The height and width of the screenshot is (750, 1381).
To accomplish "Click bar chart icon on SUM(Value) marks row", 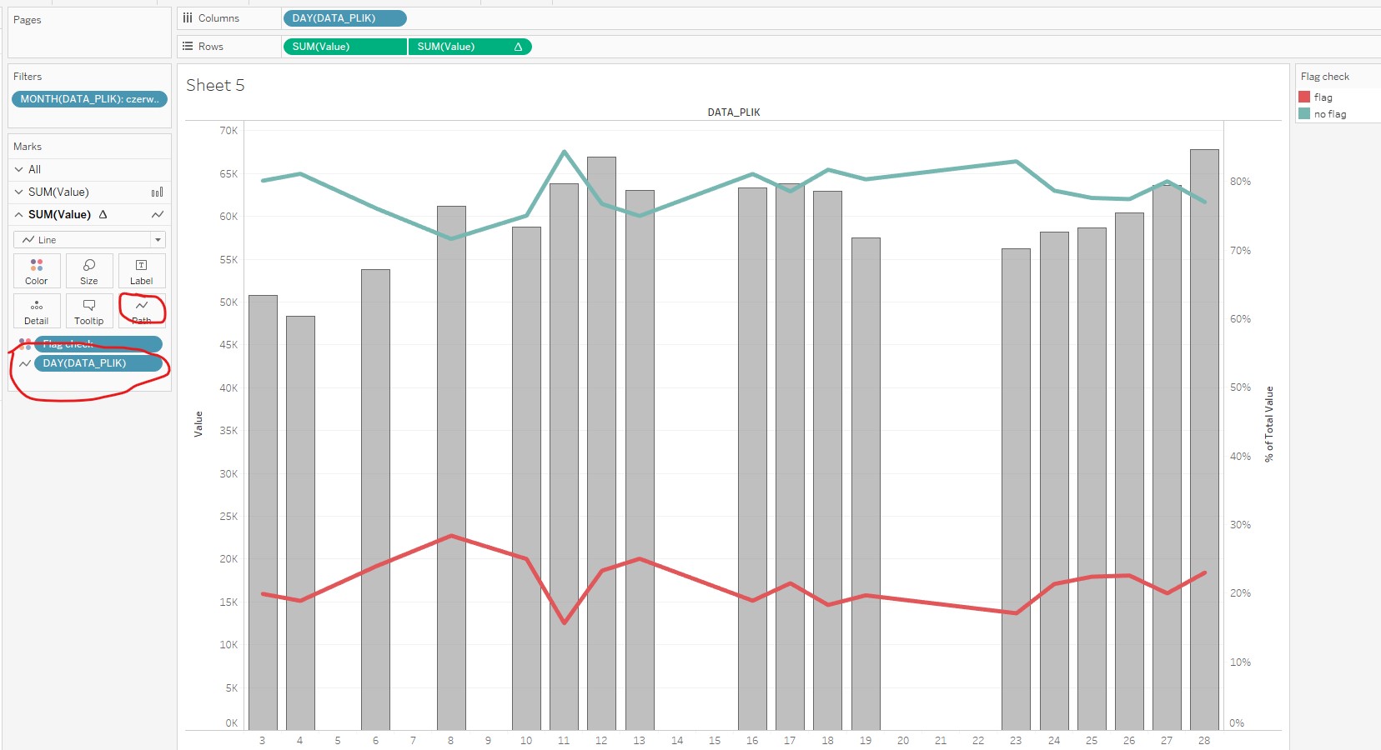I will [157, 192].
